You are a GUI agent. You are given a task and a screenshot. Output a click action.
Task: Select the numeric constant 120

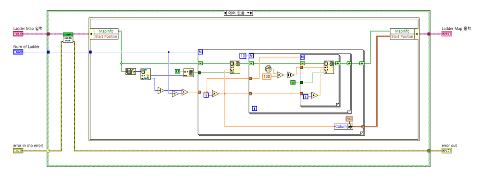[x=267, y=76]
